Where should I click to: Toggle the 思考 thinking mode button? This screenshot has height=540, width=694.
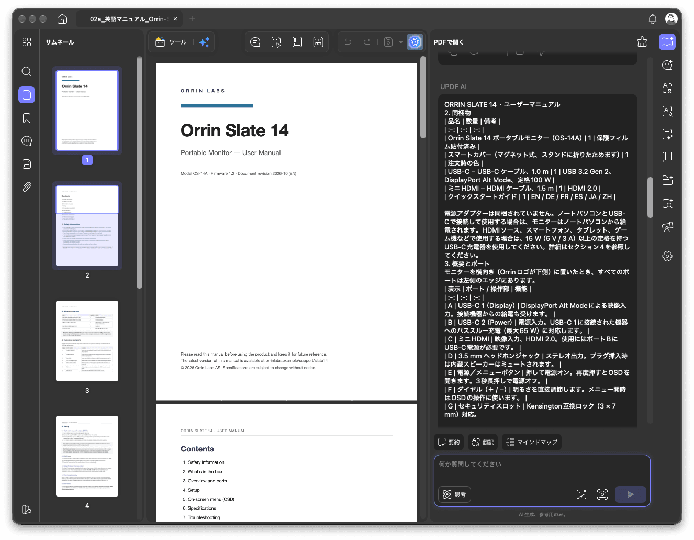[x=455, y=494]
